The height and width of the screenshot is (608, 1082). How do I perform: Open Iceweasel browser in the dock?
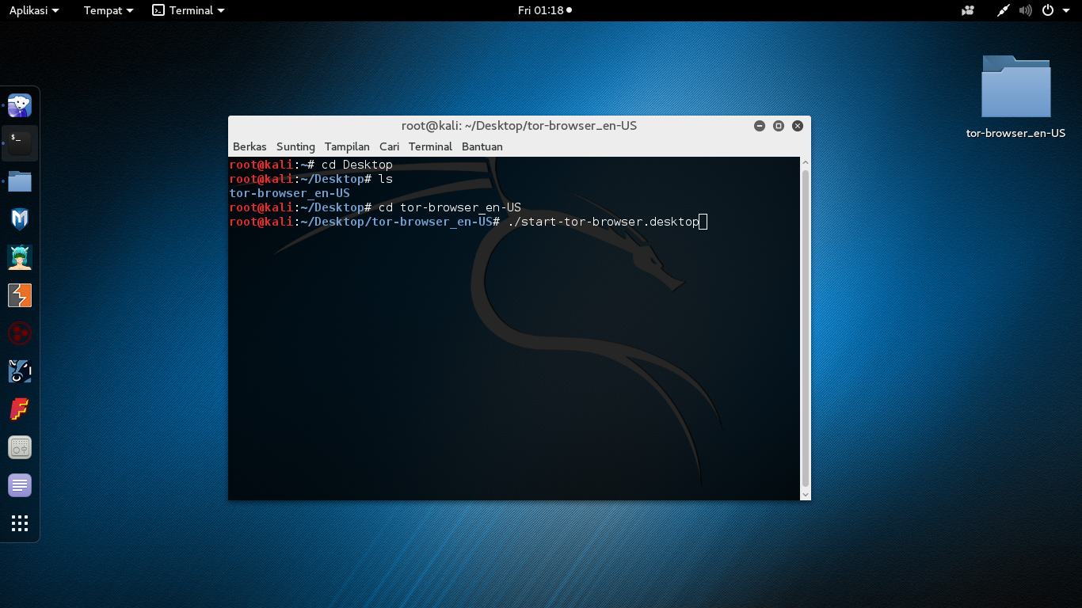pyautogui.click(x=20, y=105)
